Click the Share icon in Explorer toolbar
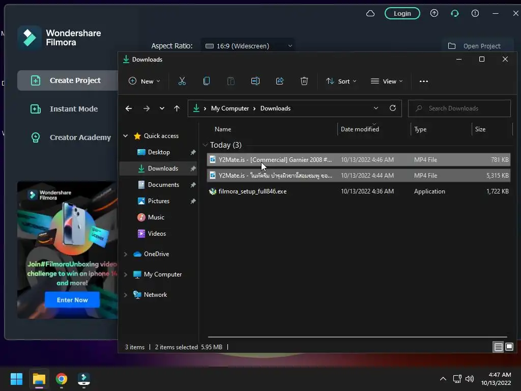Viewport: 521px width, 391px height. [280, 81]
